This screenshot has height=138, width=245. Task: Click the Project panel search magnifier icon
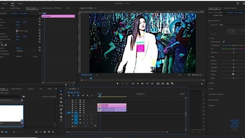(41, 132)
